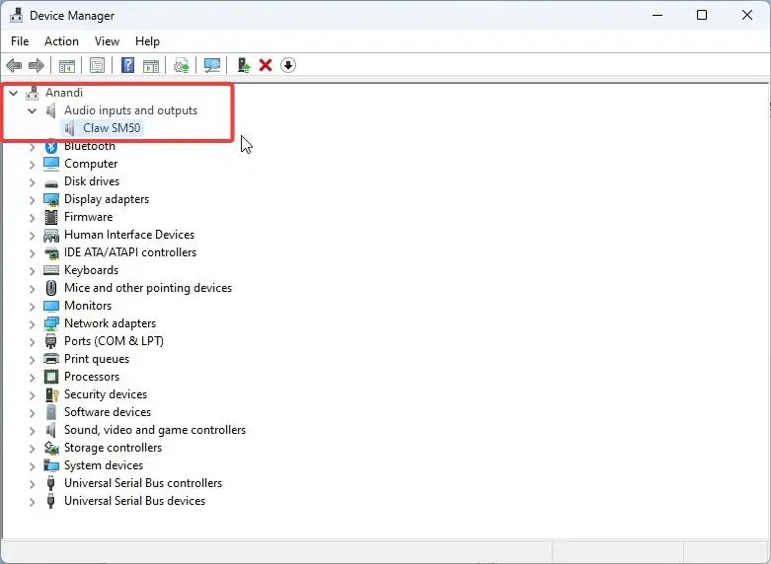Select Audio inputs and outputs label
Screen dimensions: 771x564
coord(130,110)
